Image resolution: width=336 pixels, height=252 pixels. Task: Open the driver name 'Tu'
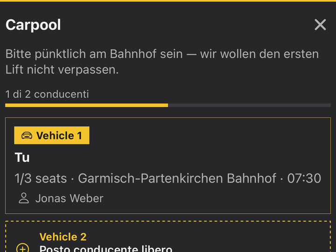(x=22, y=158)
